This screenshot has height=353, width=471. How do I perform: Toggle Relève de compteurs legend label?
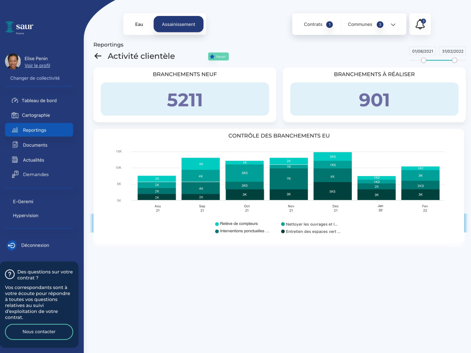point(239,224)
